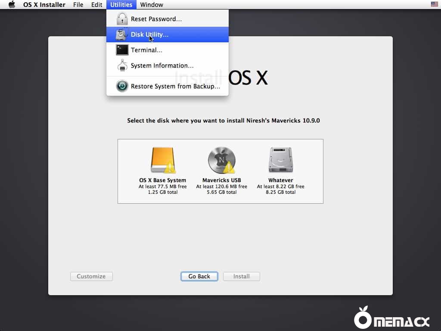This screenshot has height=331, width=441.
Task: Click the Reset Password lock icon
Action: [122, 19]
